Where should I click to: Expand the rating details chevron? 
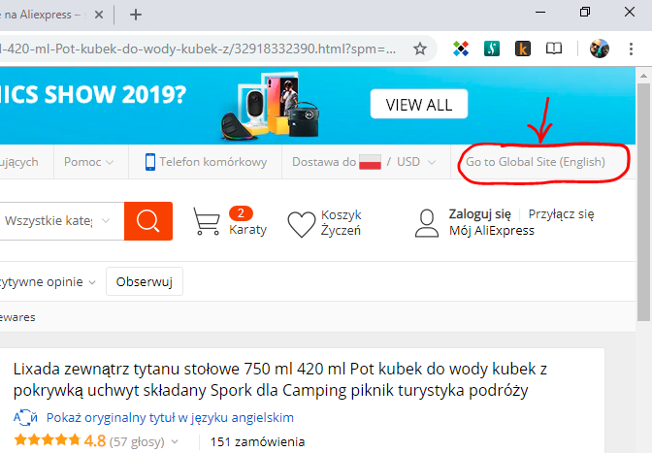[x=175, y=441]
